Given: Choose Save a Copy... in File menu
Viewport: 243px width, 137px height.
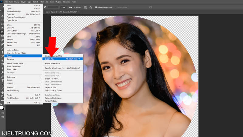Looking at the screenshot, I should 23,42.
